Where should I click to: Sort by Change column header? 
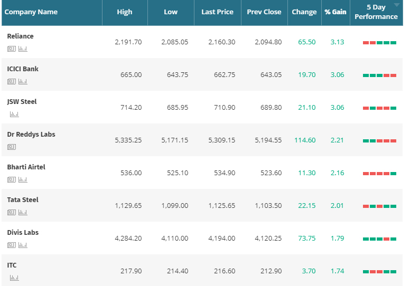[304, 12]
